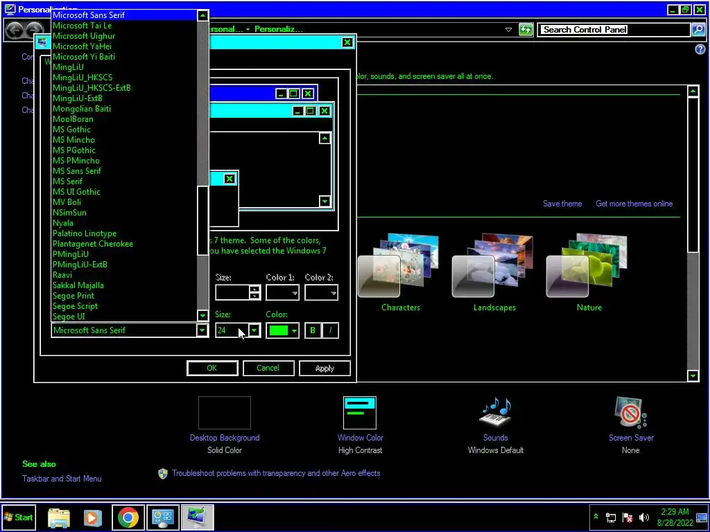This screenshot has height=532, width=710.
Task: Show hidden system tray icons
Action: [x=596, y=517]
